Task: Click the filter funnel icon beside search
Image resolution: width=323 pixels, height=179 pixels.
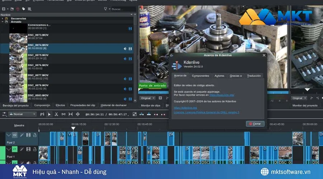Action: pos(106,9)
